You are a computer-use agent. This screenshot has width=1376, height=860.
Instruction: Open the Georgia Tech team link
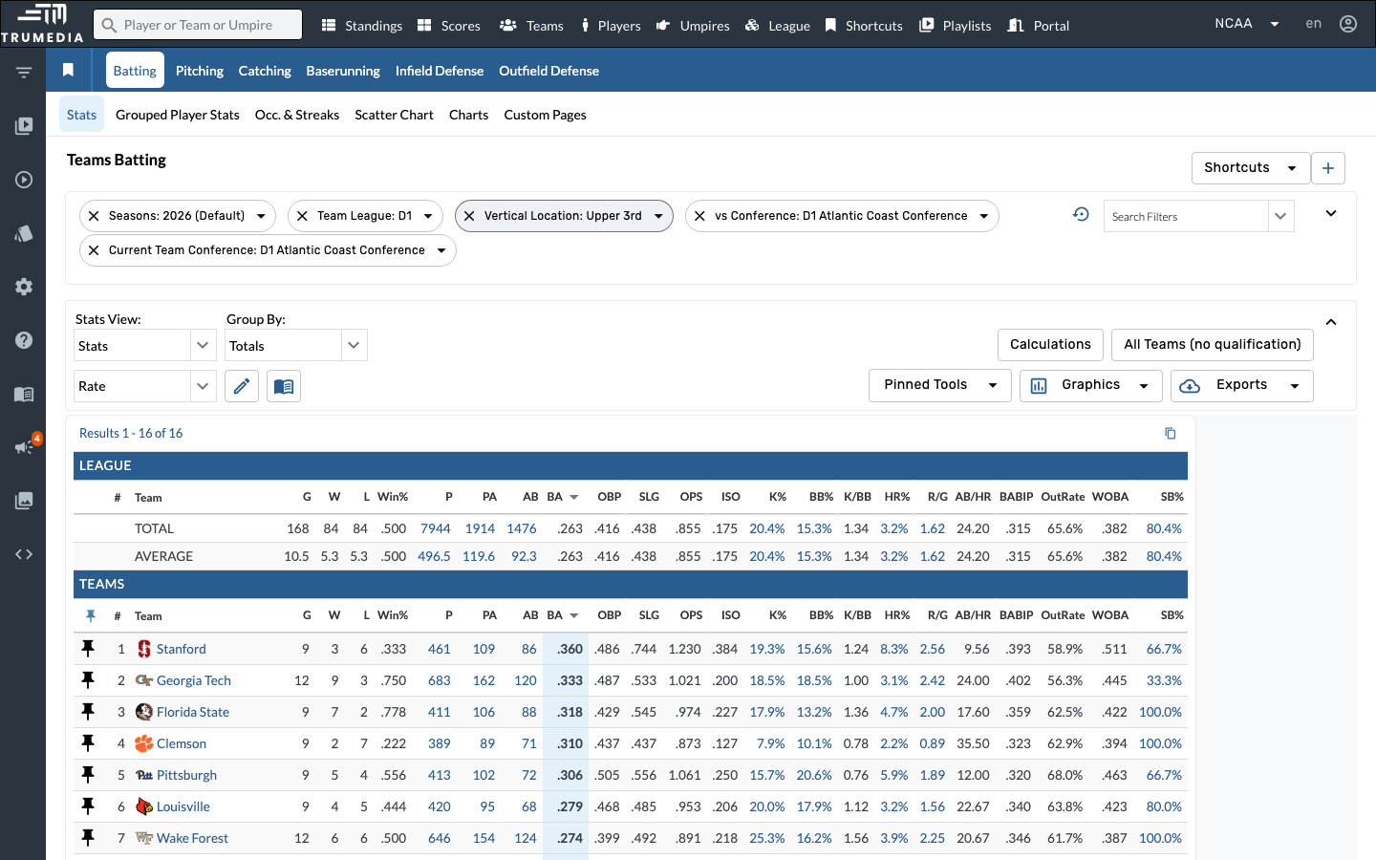[194, 680]
